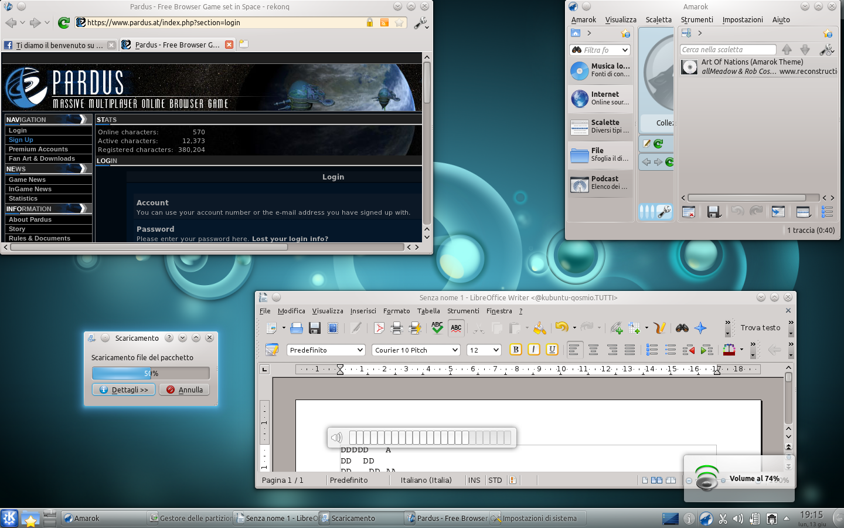Open the Internet source in Amarok
This screenshot has width=844, height=528.
click(601, 99)
